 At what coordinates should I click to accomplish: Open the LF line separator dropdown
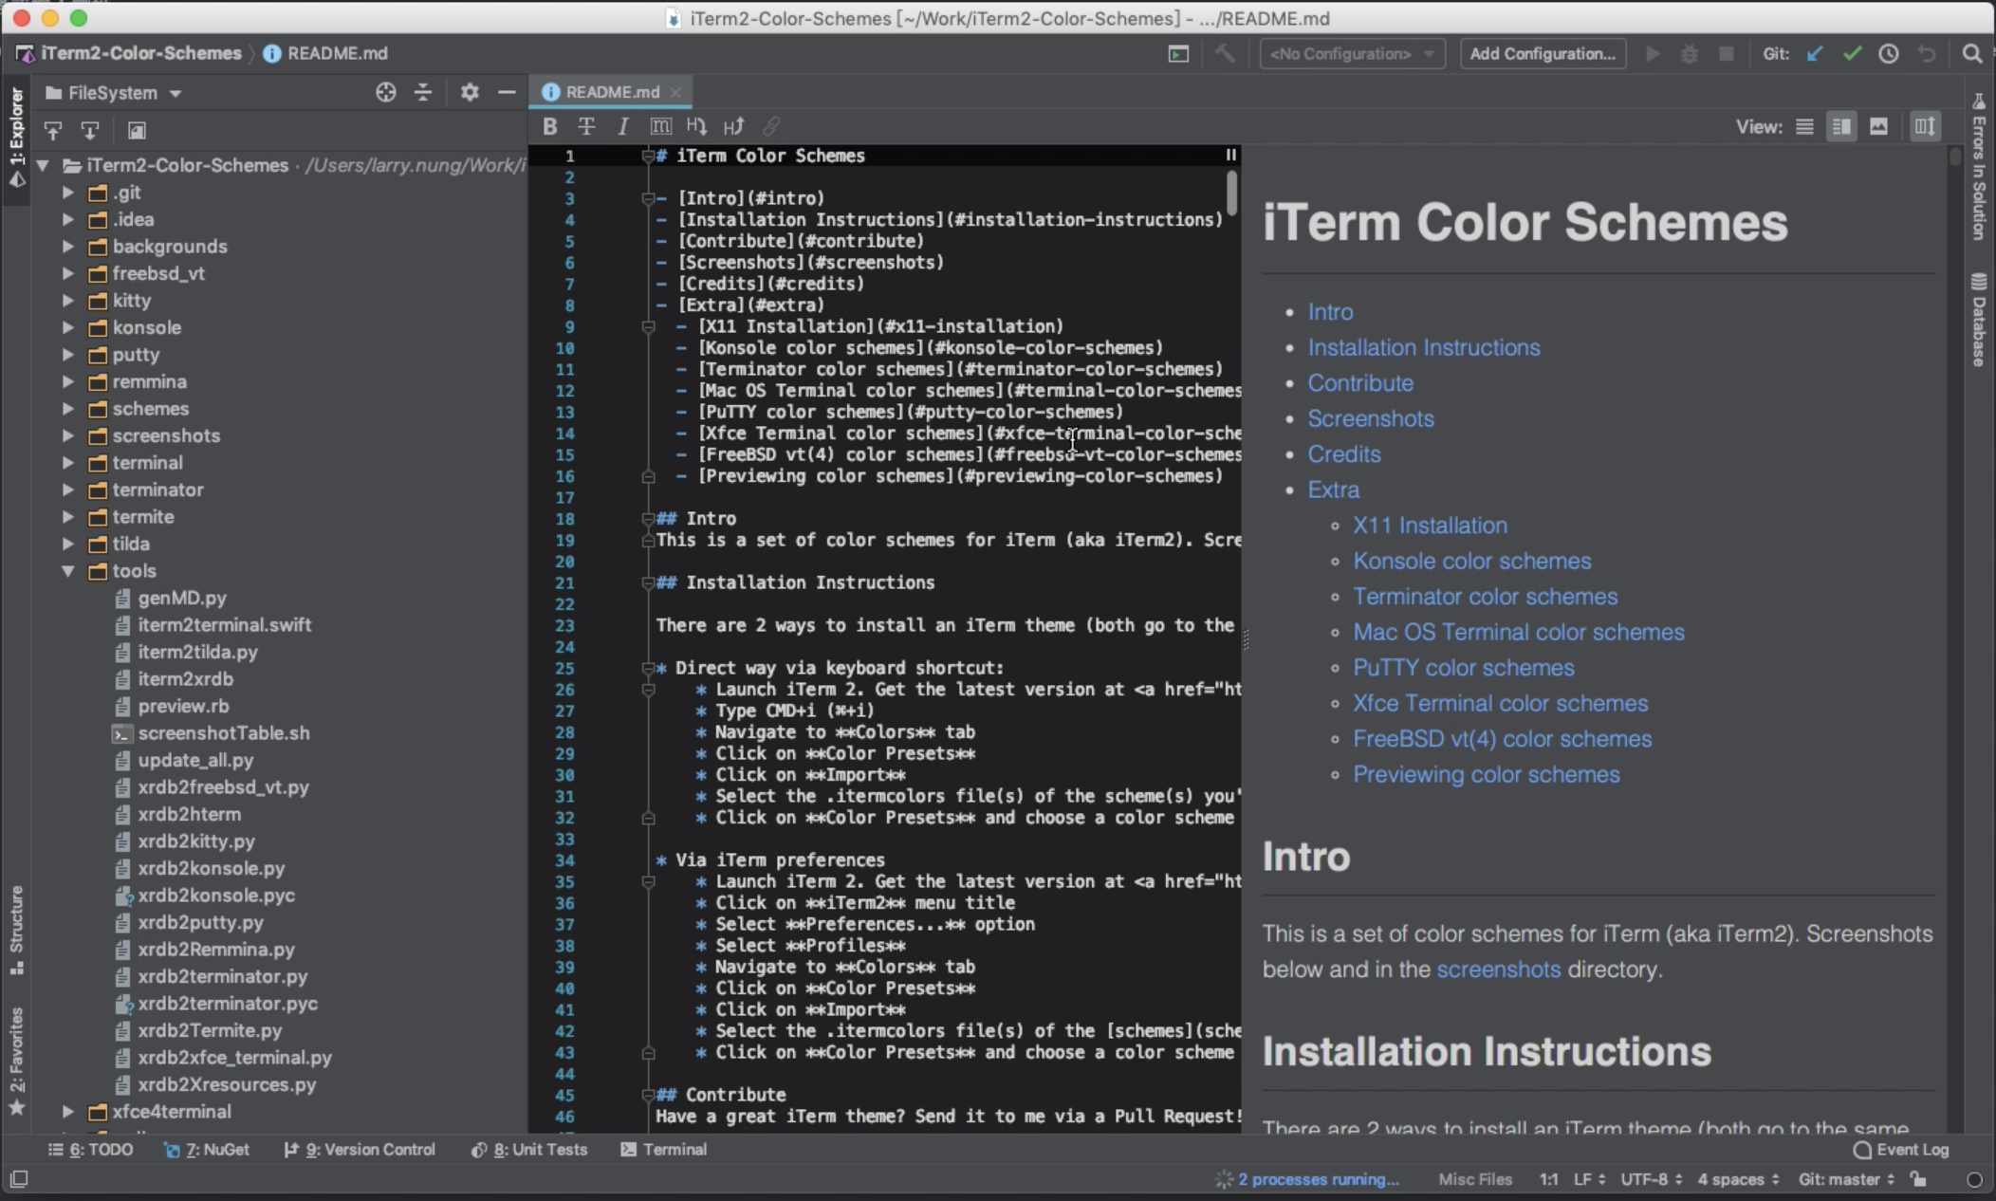tap(1589, 1179)
